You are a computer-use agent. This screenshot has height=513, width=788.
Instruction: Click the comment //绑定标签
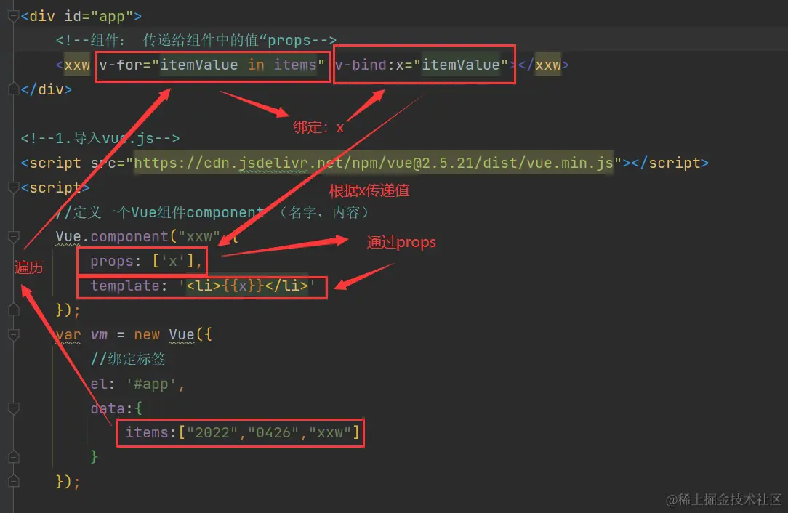(x=128, y=359)
